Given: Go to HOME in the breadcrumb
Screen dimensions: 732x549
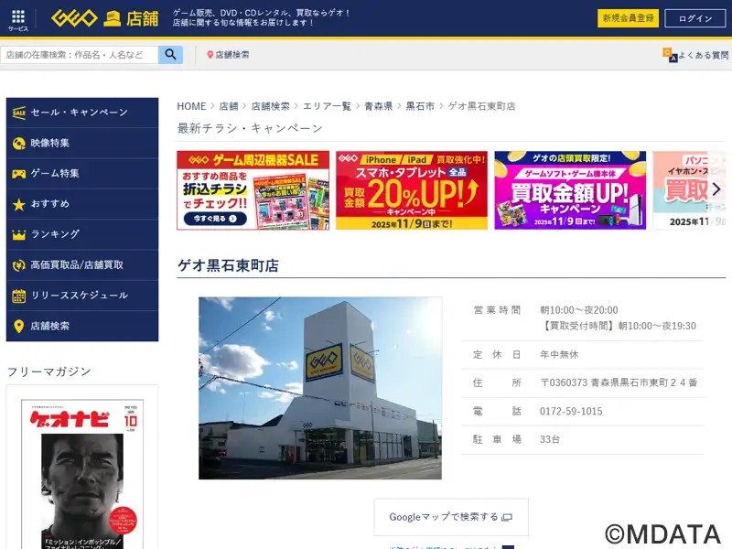Looking at the screenshot, I should [191, 106].
